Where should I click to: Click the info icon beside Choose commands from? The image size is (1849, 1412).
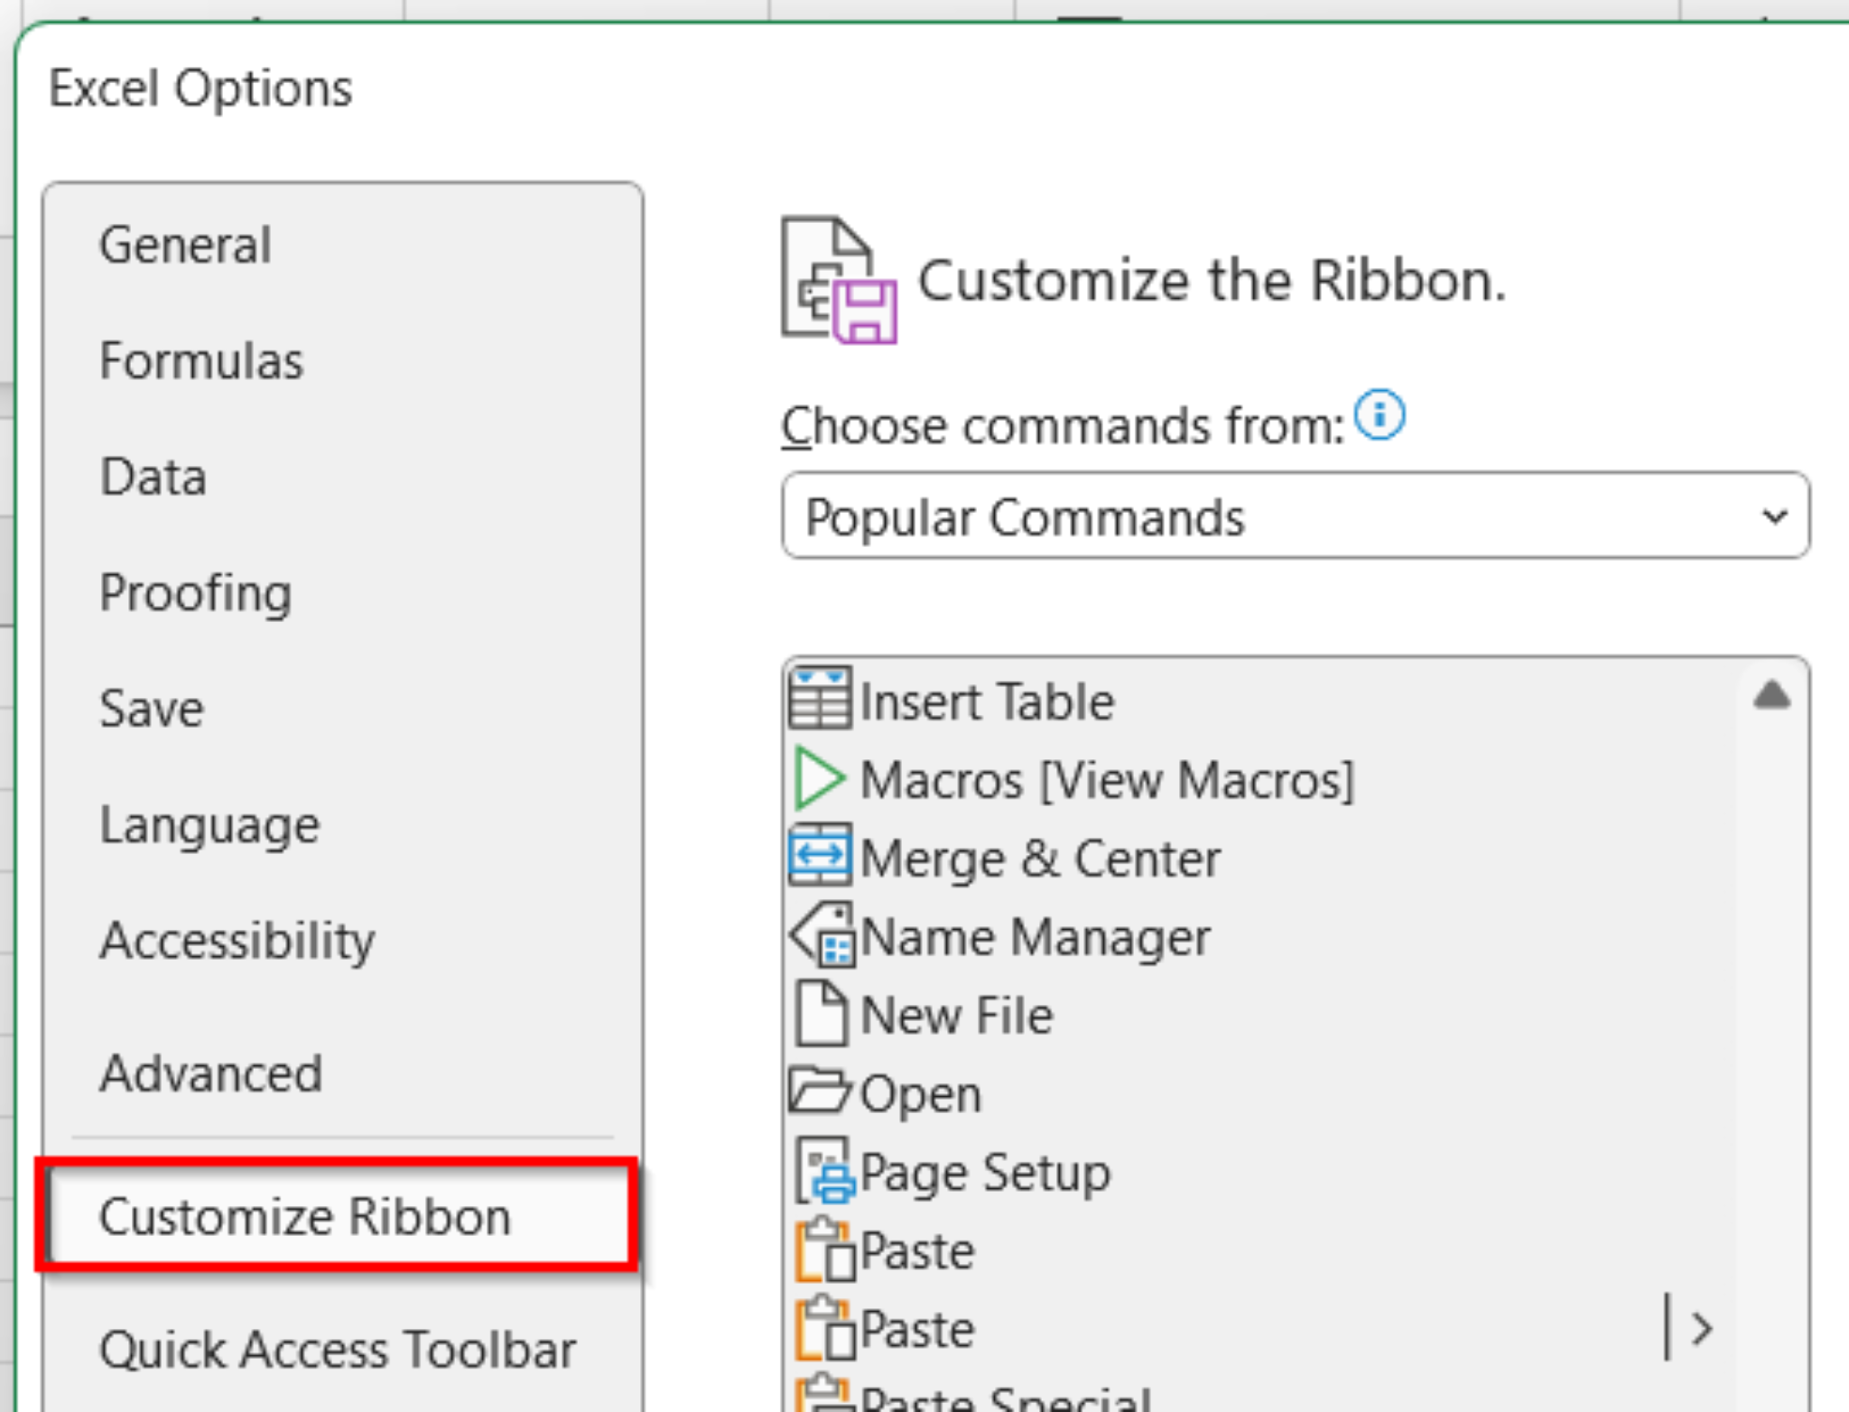pyautogui.click(x=1380, y=415)
